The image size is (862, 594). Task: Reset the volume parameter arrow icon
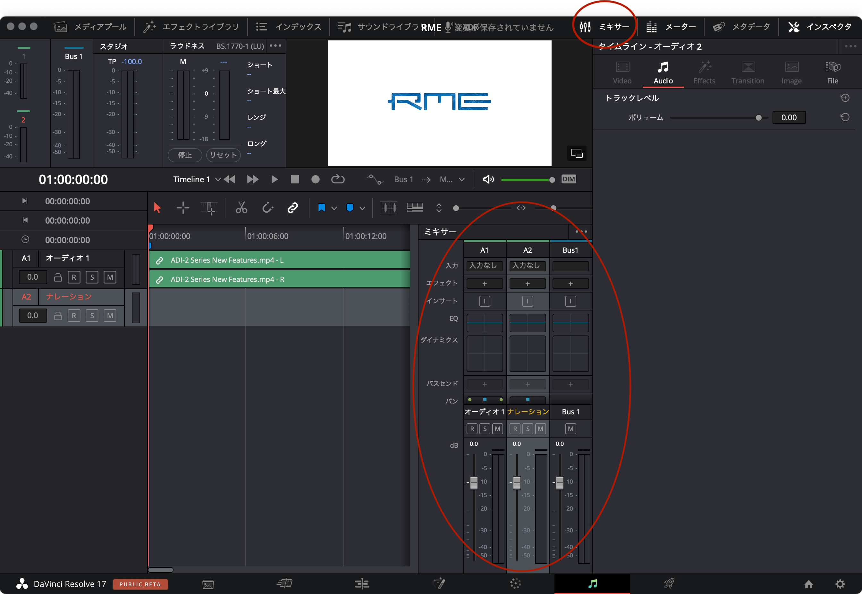pyautogui.click(x=844, y=118)
